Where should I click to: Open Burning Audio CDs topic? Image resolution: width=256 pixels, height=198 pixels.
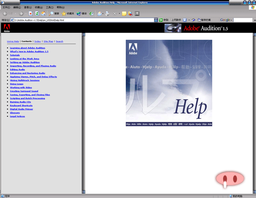(20, 102)
